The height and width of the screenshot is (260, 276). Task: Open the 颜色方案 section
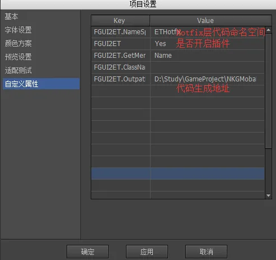coord(18,43)
